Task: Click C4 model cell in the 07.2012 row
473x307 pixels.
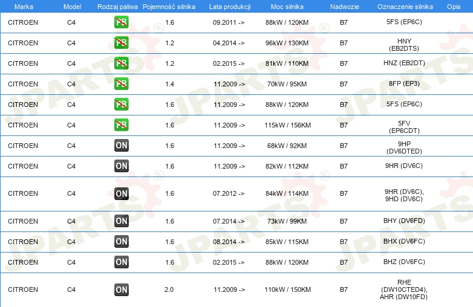Action: point(71,193)
